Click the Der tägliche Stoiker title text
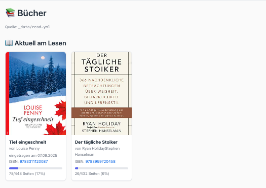The width and height of the screenshot is (266, 188). click(x=96, y=142)
